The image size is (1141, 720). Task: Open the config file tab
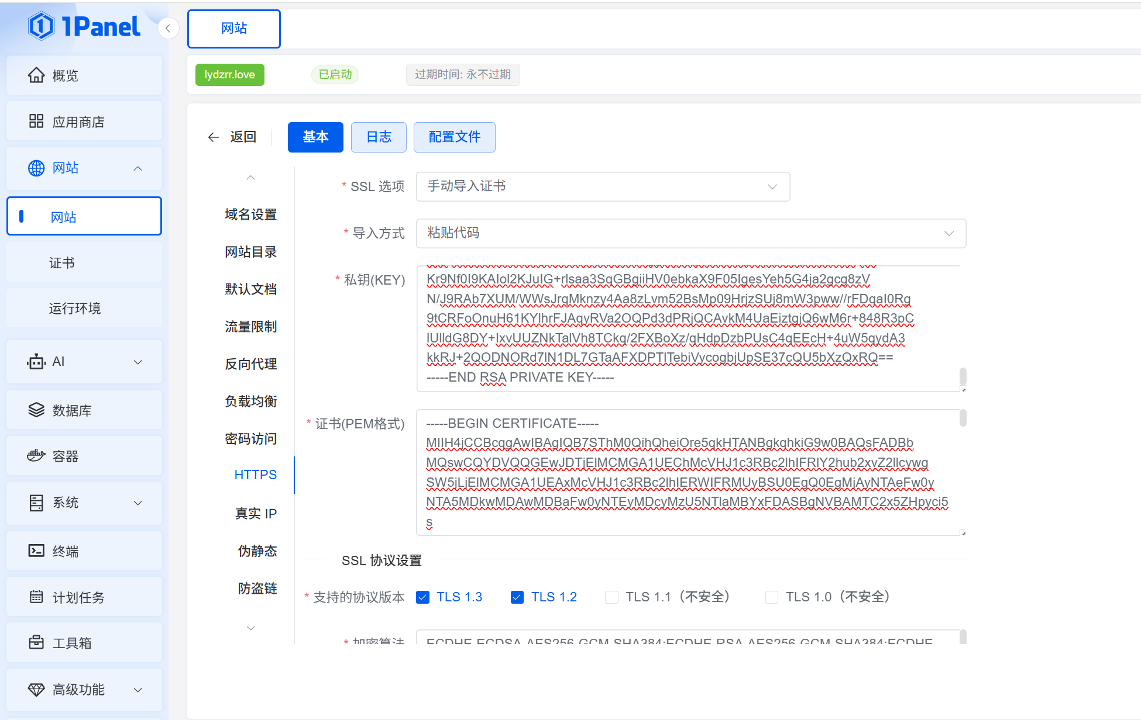pos(454,137)
